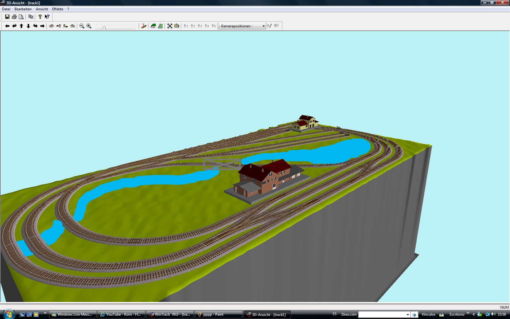Expand the Dirección address dropdown arrow
The height and width of the screenshot is (319, 510).
click(408, 314)
